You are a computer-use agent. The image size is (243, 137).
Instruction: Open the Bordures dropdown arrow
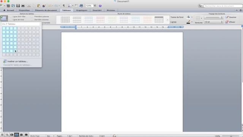201,18
